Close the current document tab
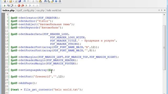Image resolution: width=168 pixels, height=94 pixels. pos(165,10)
